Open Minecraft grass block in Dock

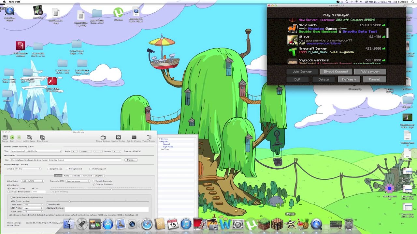tap(264, 224)
